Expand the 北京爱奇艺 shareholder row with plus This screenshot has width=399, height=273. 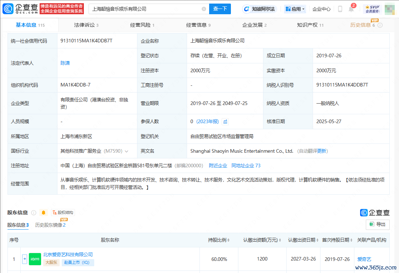point(25,259)
